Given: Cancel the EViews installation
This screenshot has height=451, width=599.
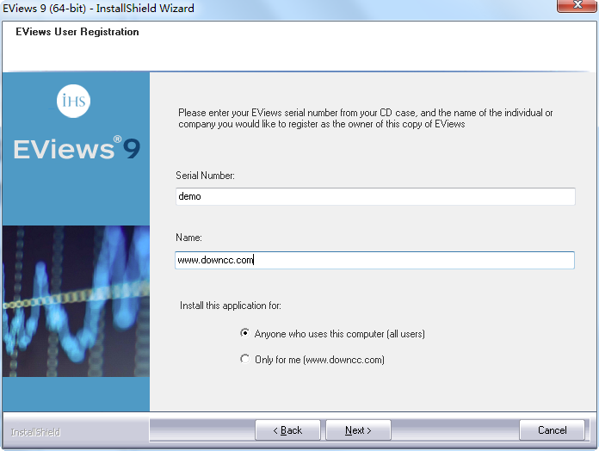Looking at the screenshot, I should [552, 430].
